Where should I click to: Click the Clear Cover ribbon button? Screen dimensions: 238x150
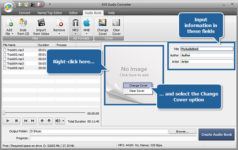(116, 27)
